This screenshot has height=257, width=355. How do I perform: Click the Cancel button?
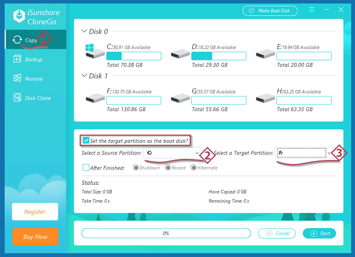[277, 234]
